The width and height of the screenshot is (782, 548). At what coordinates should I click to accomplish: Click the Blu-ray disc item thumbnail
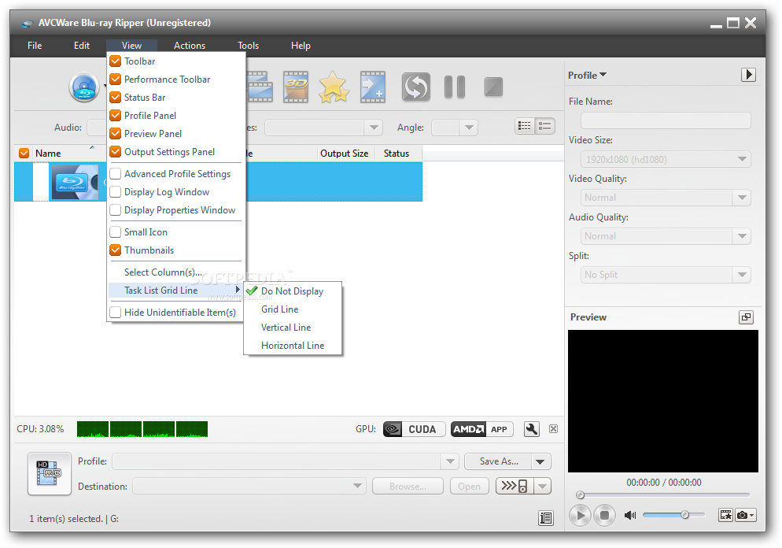(74, 182)
